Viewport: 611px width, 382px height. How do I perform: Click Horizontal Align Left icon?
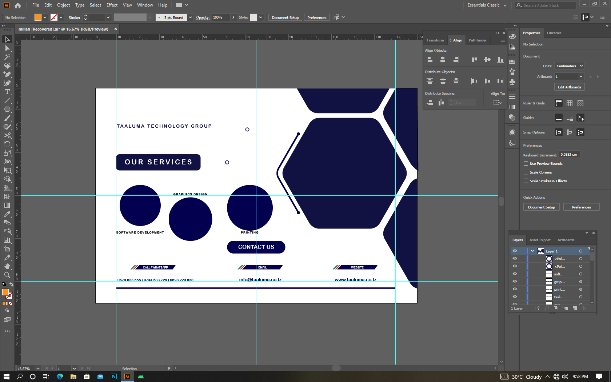[430, 60]
